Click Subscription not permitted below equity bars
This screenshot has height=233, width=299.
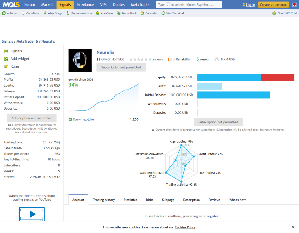click(218, 122)
